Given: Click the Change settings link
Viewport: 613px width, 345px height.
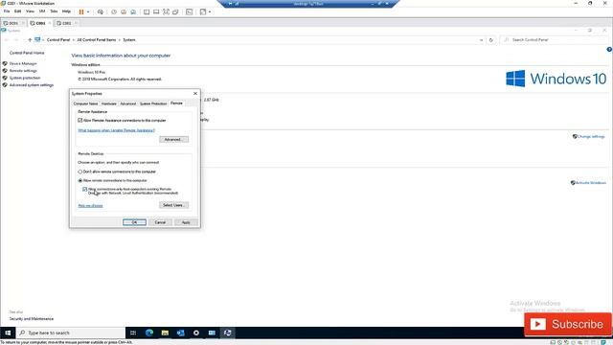Looking at the screenshot, I should click(x=591, y=136).
